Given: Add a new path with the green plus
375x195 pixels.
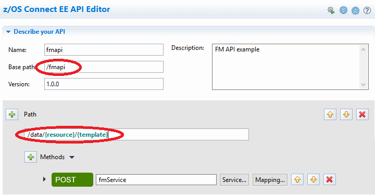Looking at the screenshot, I should point(12,114).
